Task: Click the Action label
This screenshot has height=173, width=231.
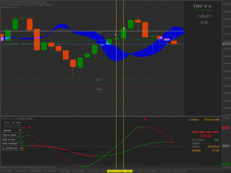Action: point(196,146)
